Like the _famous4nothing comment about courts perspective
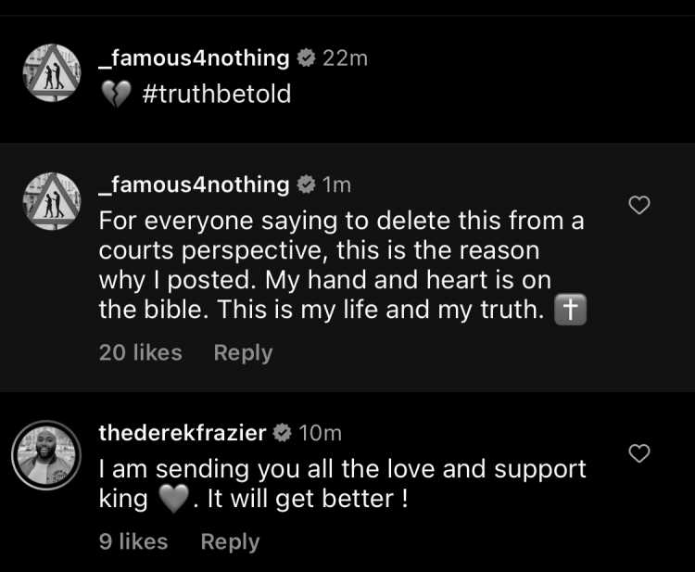695x572 pixels. (x=639, y=205)
